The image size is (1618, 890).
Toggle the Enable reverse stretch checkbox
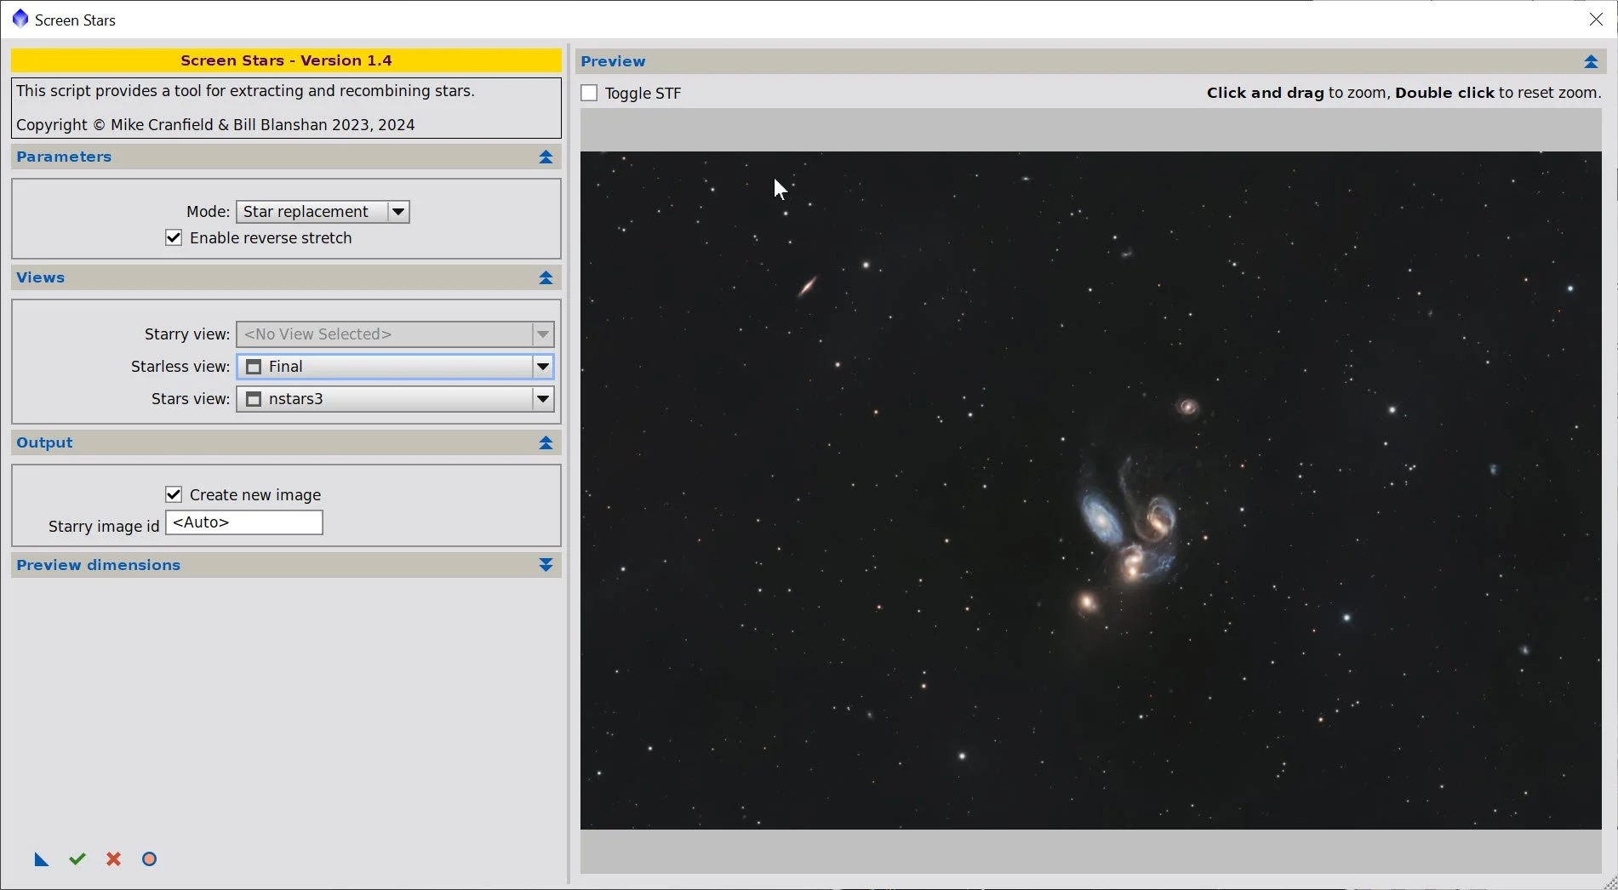pyautogui.click(x=174, y=238)
